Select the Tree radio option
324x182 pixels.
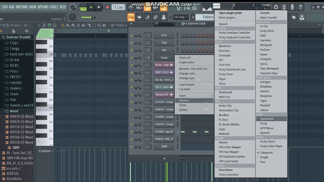pos(261,162)
